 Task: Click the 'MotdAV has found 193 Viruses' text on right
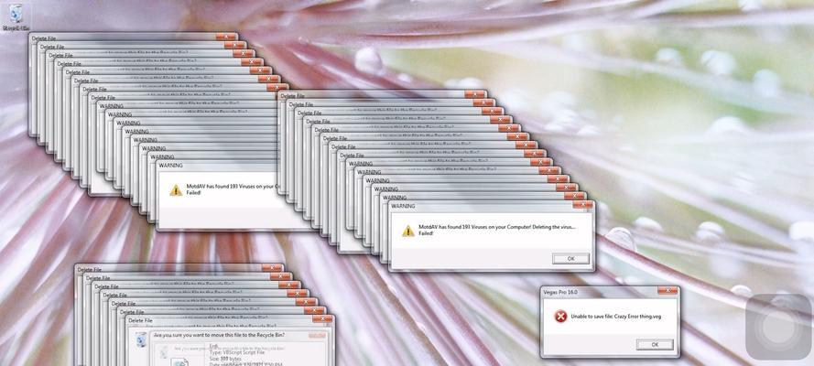click(494, 227)
